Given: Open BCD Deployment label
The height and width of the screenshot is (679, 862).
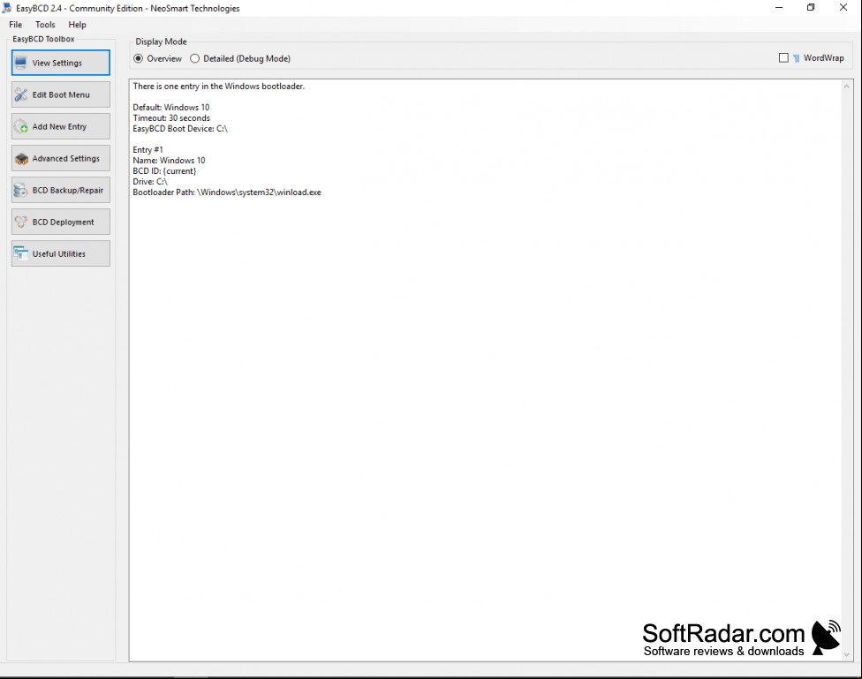Looking at the screenshot, I should coord(64,223).
